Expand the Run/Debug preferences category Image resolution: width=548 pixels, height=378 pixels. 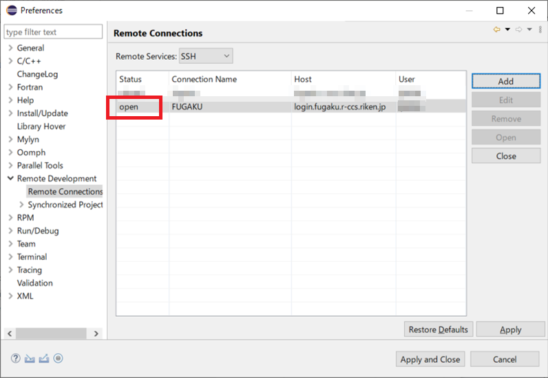click(x=10, y=231)
